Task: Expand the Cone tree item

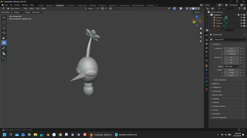Action: pos(212,20)
